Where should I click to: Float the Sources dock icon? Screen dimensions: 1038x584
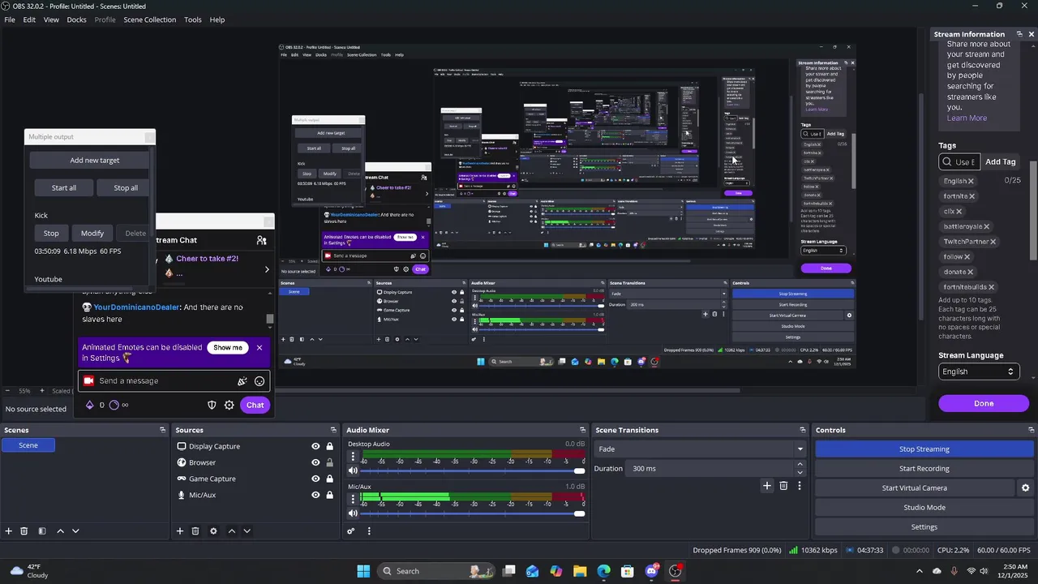coord(333,430)
